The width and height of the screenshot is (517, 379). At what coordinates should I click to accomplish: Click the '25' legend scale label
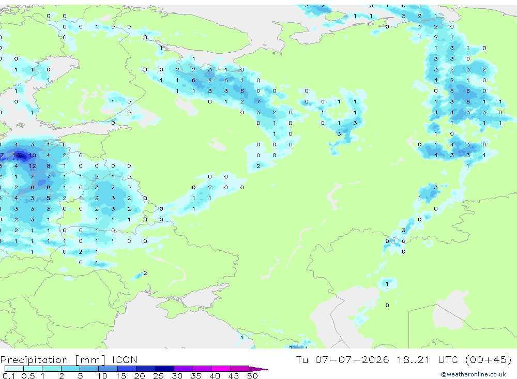159,376
